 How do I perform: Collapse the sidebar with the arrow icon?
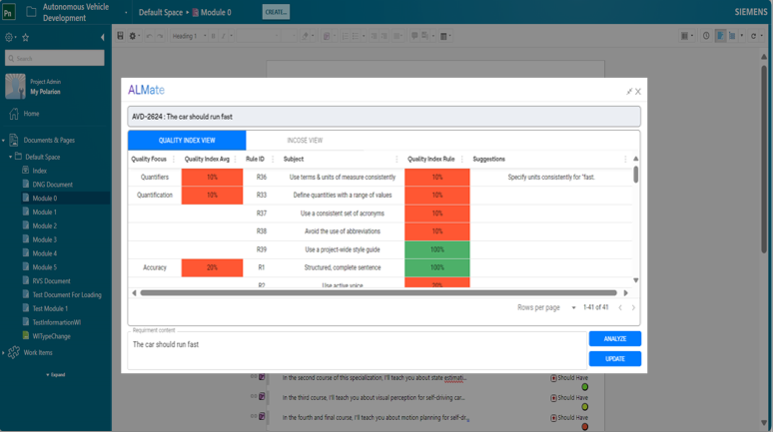[x=103, y=38]
